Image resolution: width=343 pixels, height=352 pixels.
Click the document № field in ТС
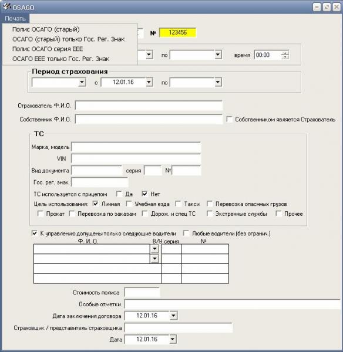pos(186,170)
